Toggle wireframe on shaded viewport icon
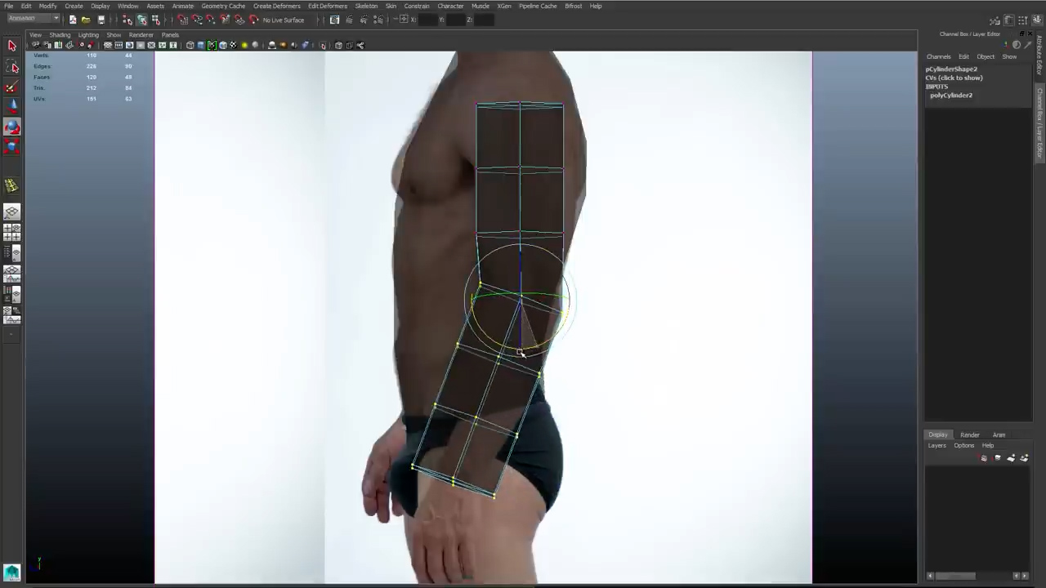This screenshot has width=1046, height=588. (x=212, y=45)
